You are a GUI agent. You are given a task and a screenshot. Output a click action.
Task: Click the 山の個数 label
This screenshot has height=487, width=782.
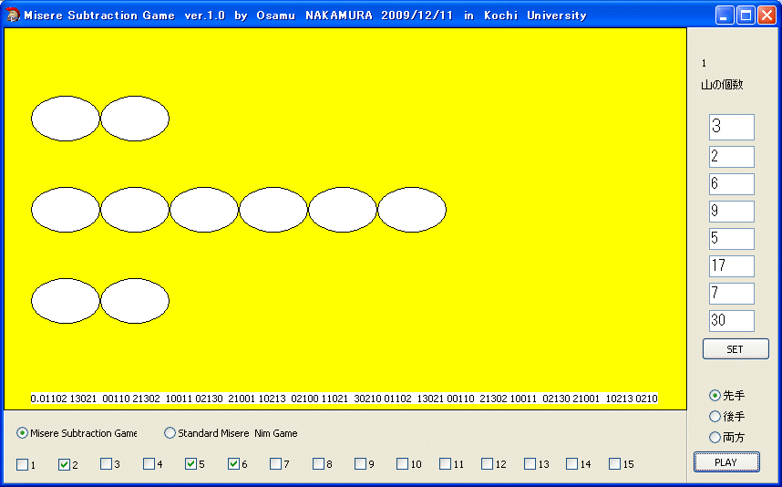pos(722,85)
